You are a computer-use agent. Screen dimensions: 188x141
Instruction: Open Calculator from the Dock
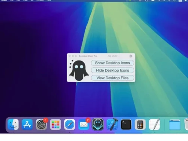tap(140, 124)
